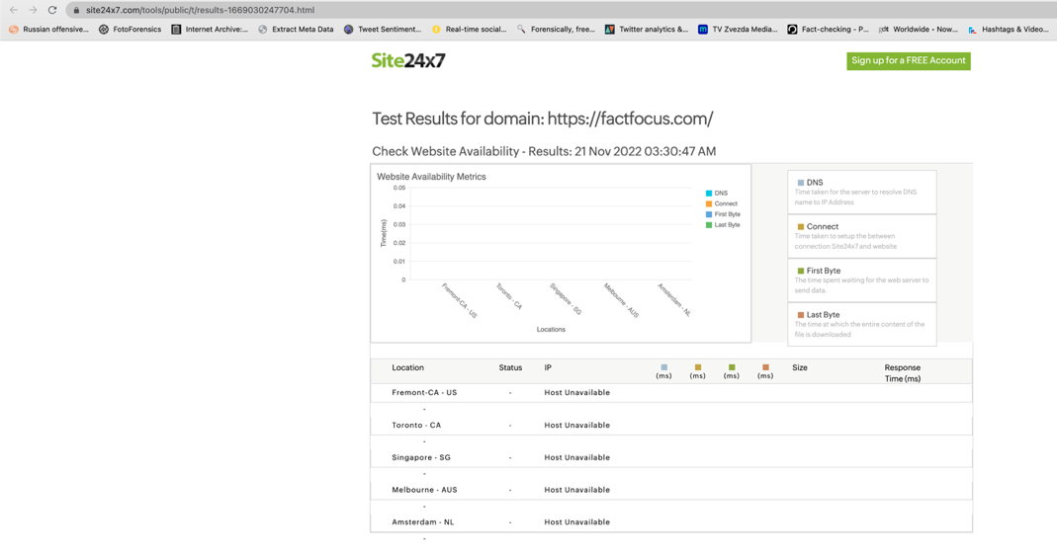The image size is (1057, 557).
Task: Click Sign up for a FREE Account
Action: pos(908,60)
